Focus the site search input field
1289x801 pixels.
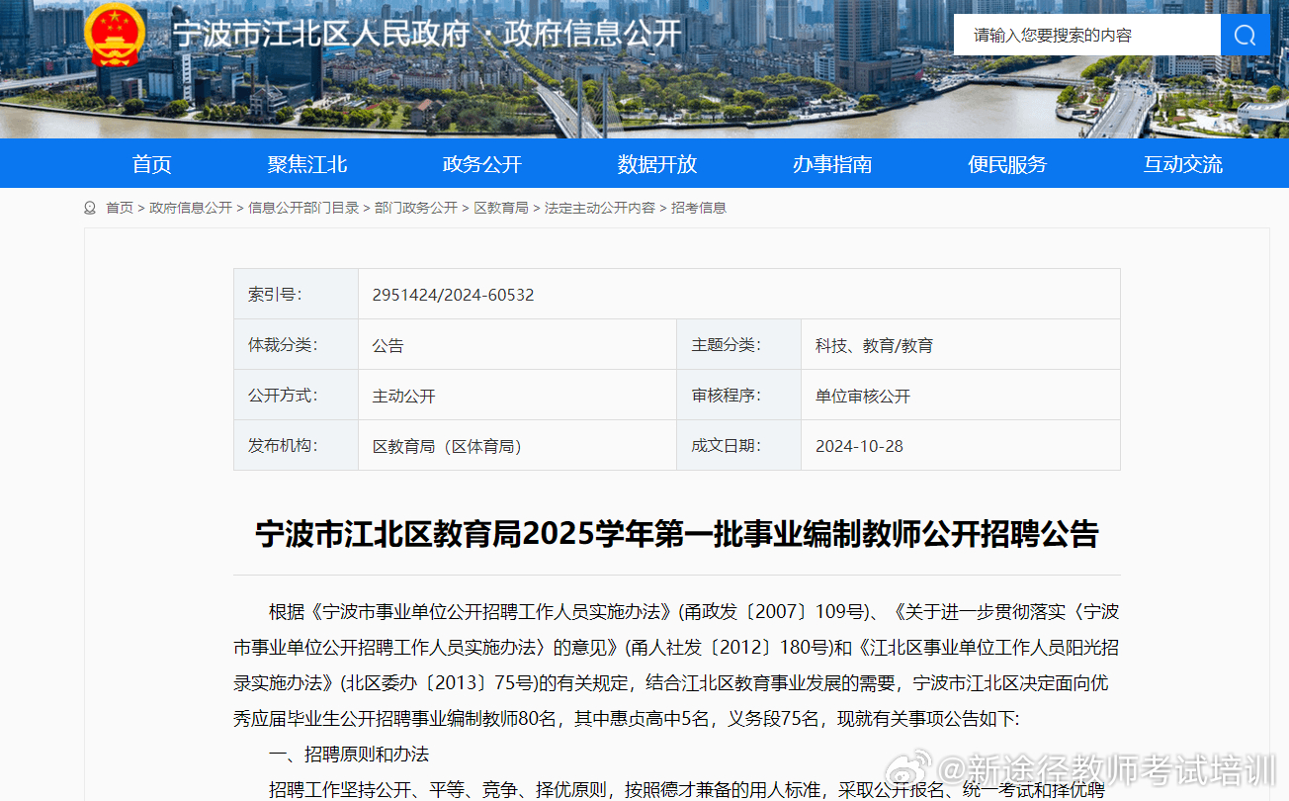pos(1087,36)
